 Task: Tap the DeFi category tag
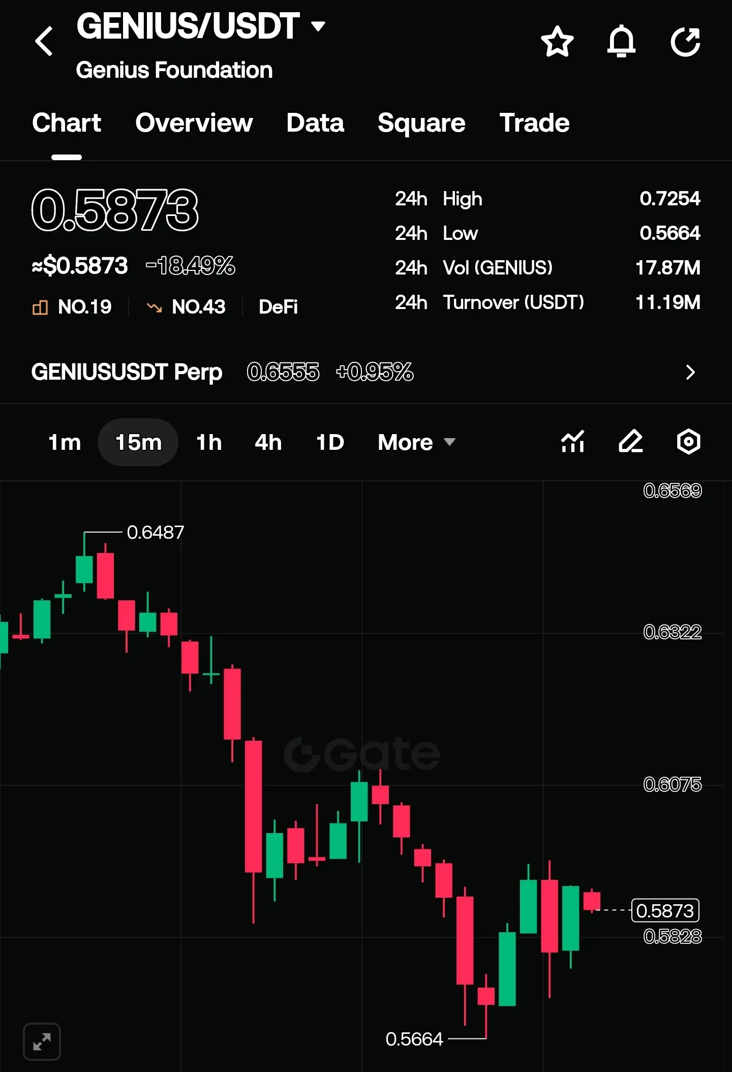278,307
